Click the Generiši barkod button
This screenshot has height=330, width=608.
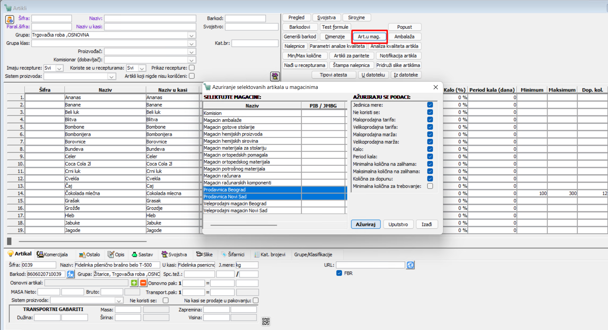[x=300, y=36]
